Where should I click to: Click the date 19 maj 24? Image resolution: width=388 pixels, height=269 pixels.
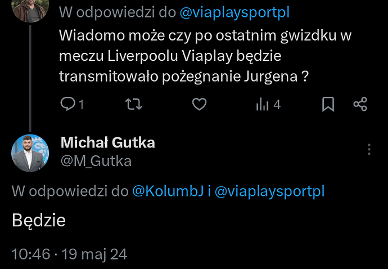tap(94, 254)
